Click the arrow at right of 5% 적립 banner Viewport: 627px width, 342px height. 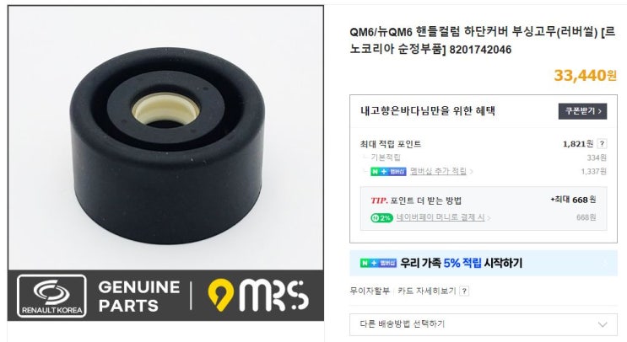(605, 263)
